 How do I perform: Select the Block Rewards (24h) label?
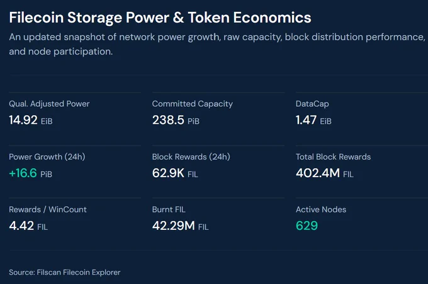191,156
